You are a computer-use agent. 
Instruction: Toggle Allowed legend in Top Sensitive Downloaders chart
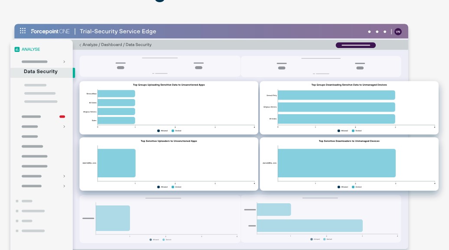[343, 187]
